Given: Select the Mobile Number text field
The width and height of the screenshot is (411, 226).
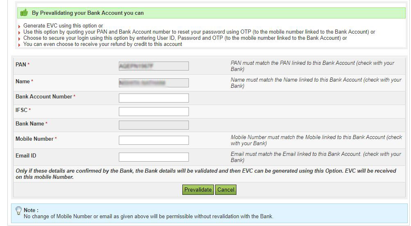Looking at the screenshot, I should (154, 140).
